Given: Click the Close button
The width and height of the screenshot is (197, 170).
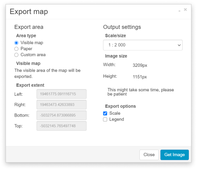Looking at the screenshot, I should [149, 155].
